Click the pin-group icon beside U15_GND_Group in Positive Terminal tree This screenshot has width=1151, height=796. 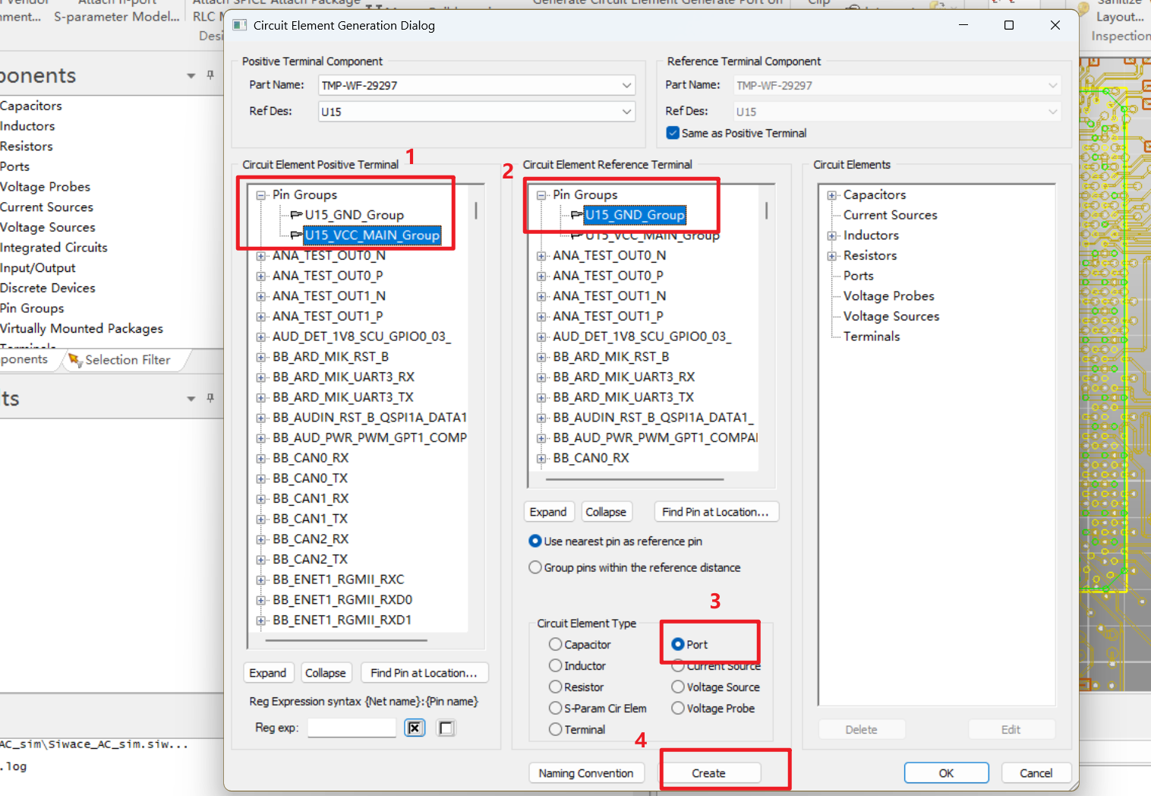[296, 215]
